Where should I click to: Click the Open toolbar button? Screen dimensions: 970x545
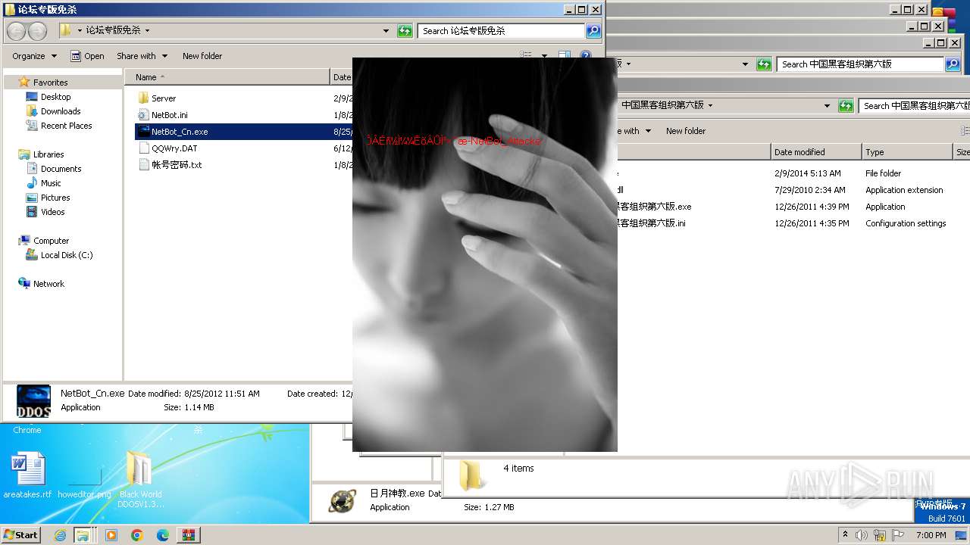pyautogui.click(x=87, y=56)
